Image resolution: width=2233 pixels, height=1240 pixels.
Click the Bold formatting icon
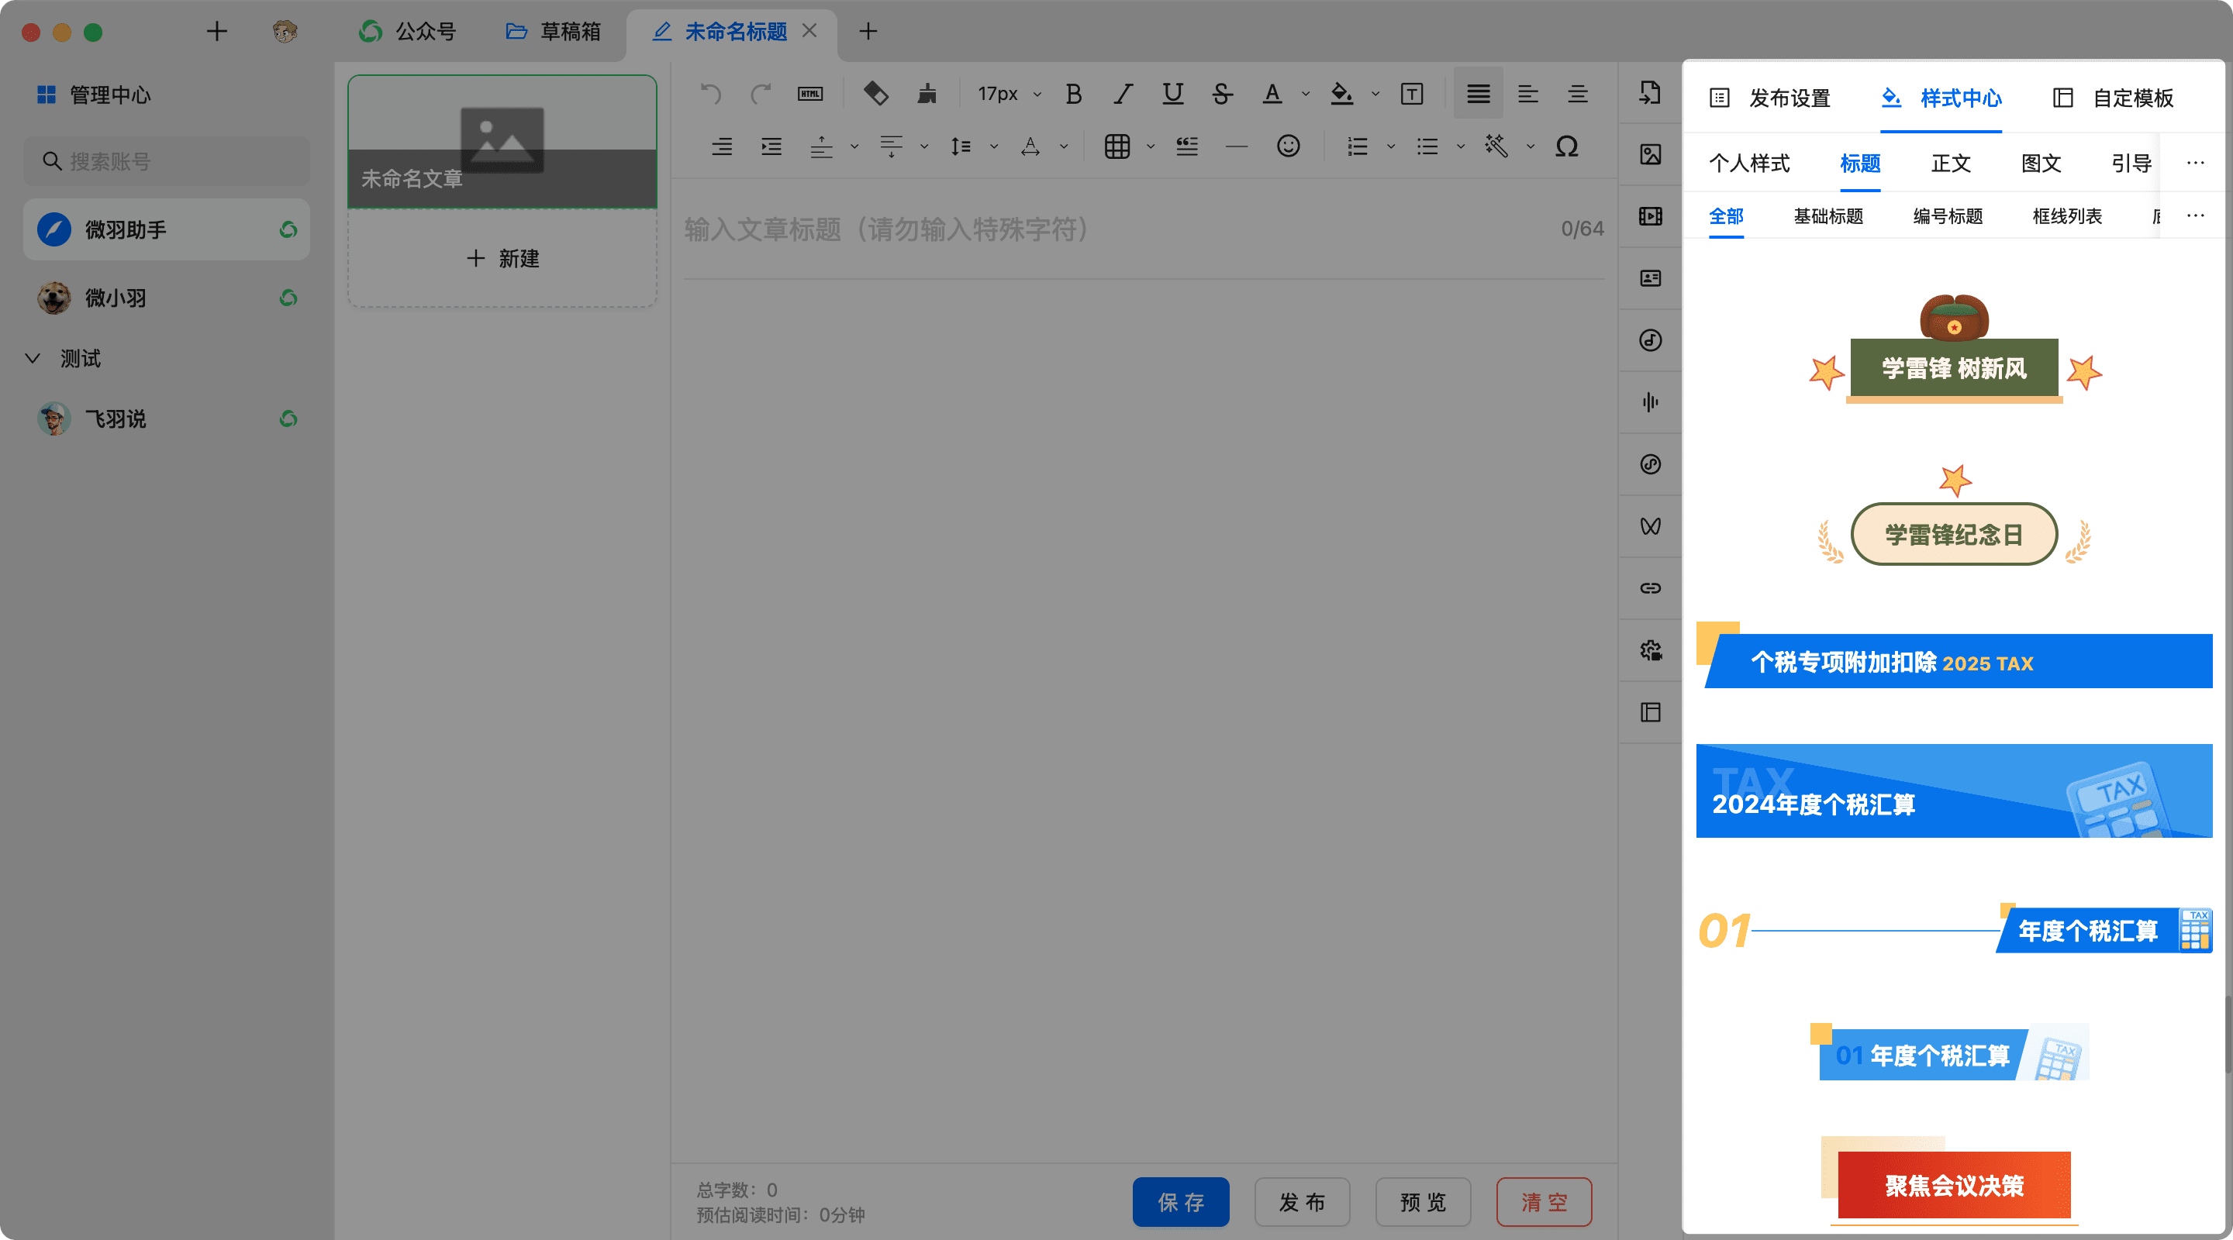click(1073, 94)
